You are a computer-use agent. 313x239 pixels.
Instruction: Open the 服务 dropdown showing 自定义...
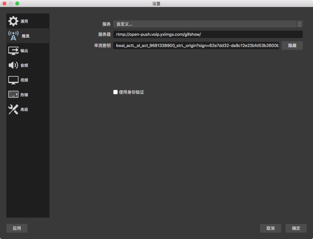point(204,24)
